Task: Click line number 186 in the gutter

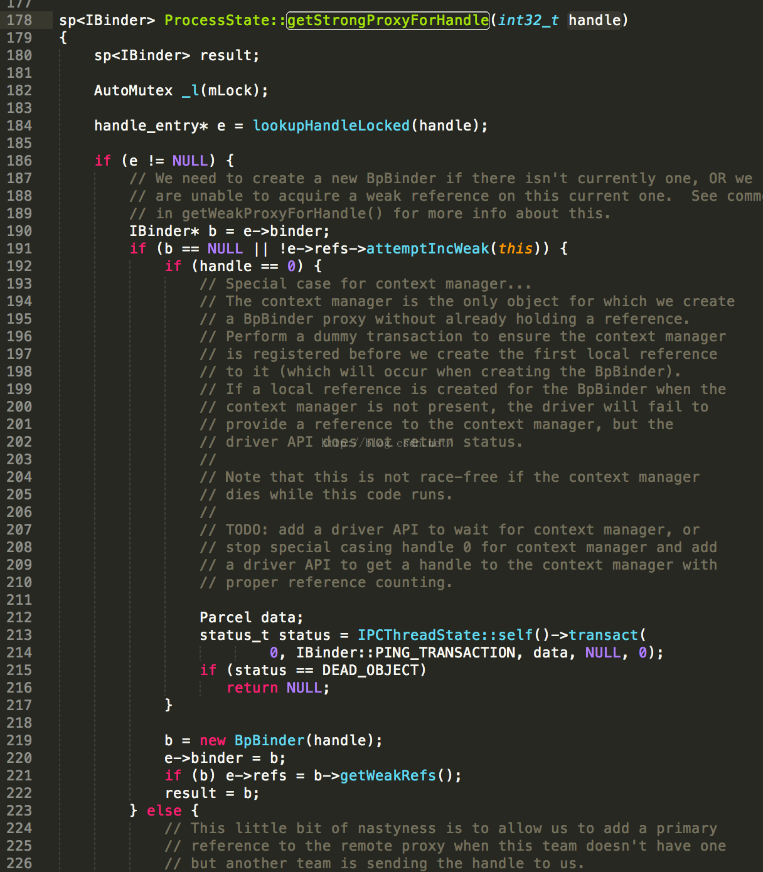Action: (19, 161)
